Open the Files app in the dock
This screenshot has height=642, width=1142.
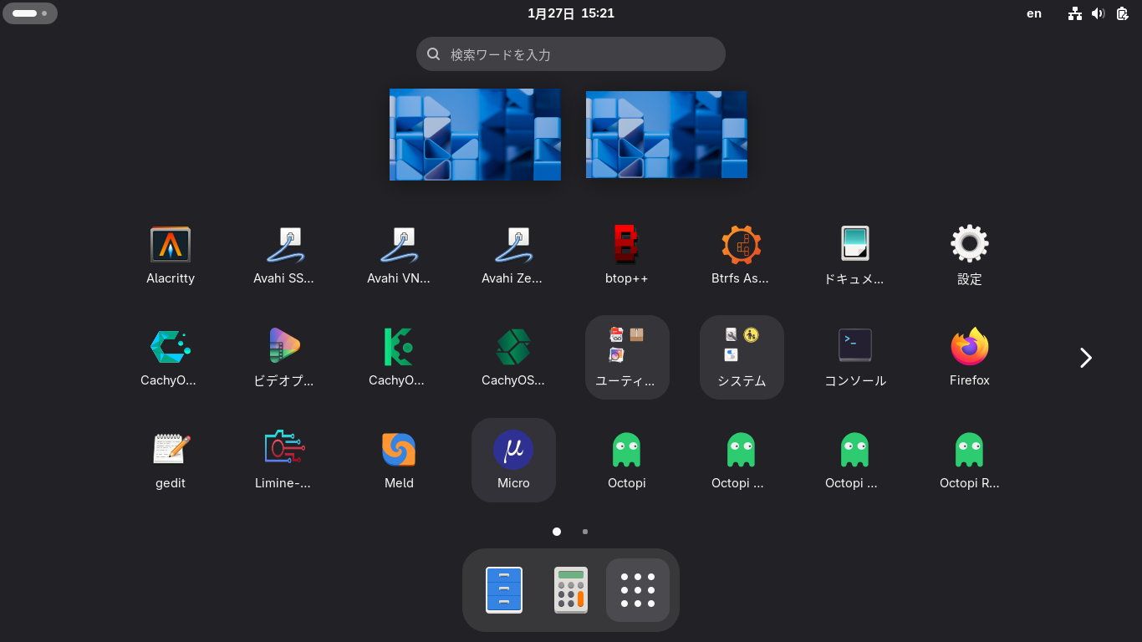504,590
